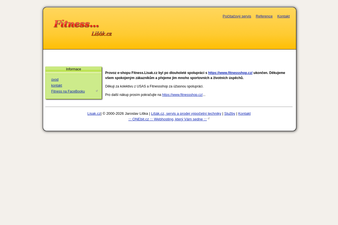Open the Služby footer link

230,114
